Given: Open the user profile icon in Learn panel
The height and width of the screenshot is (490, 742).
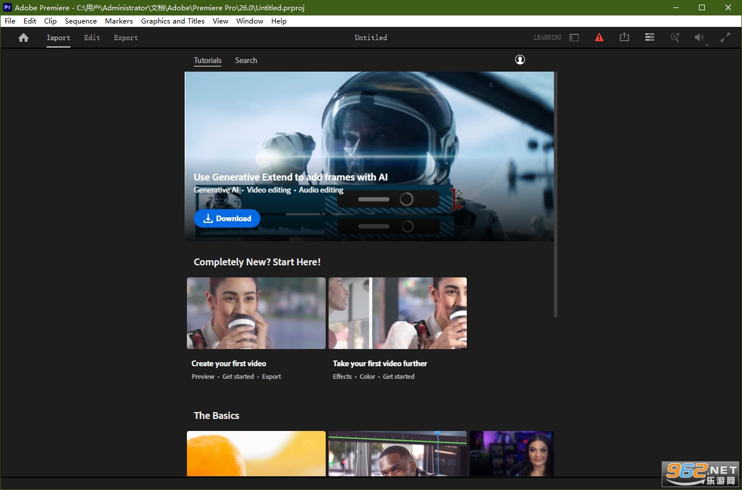Looking at the screenshot, I should point(520,60).
